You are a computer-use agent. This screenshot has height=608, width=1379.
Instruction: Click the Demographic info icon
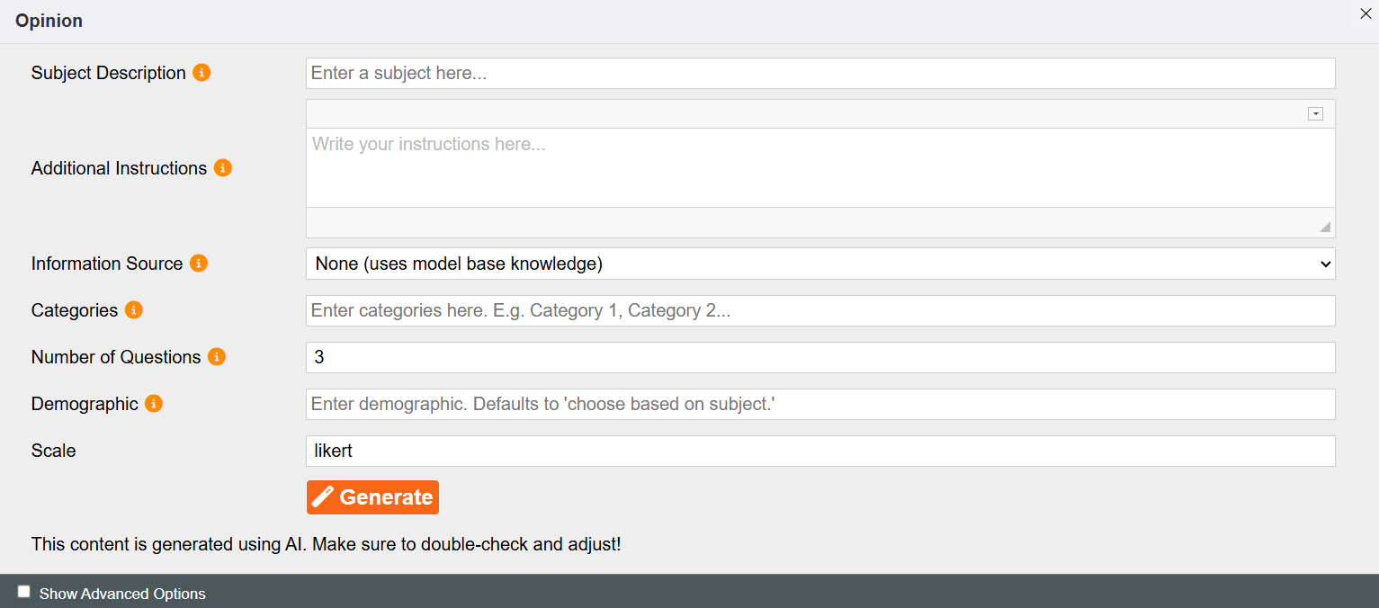pos(154,404)
